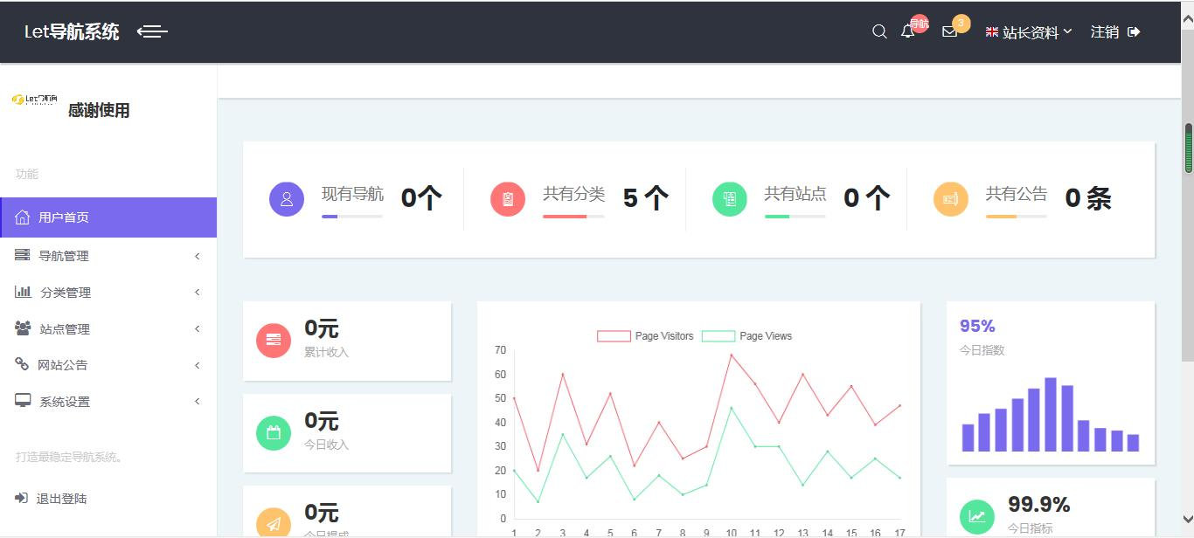Click the red wallet icon beside 累计收入
This screenshot has height=538, width=1194.
273,340
